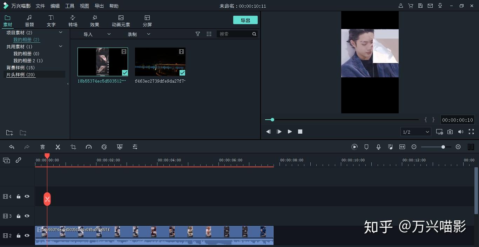
Task: Open the speed gauge tool
Action: (89, 147)
